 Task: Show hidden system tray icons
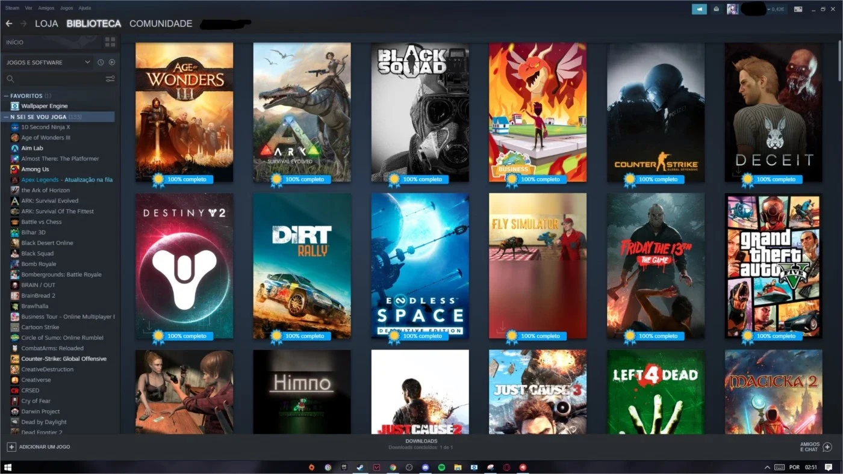tap(767, 467)
